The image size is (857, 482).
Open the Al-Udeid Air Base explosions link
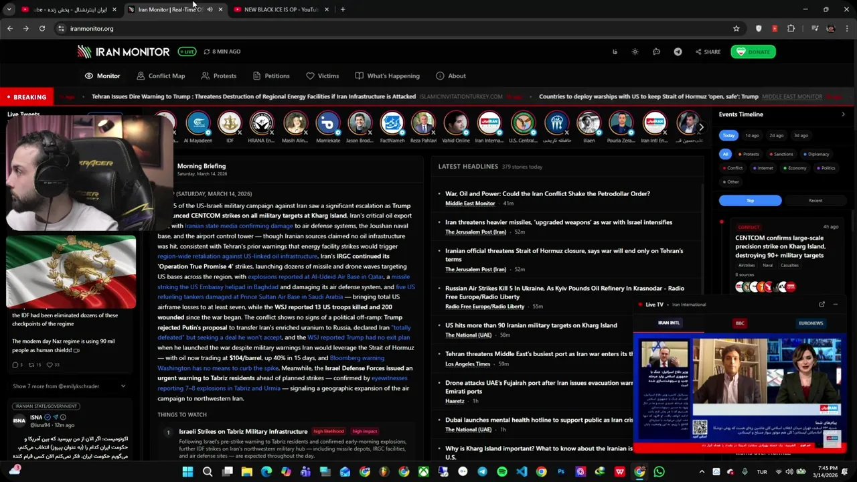tap(315, 276)
